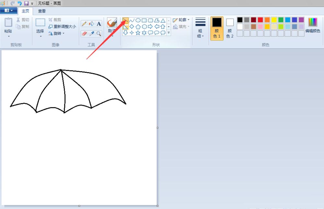Choose the oval shape in gallery
This screenshot has height=209, width=324.
pos(138,20)
